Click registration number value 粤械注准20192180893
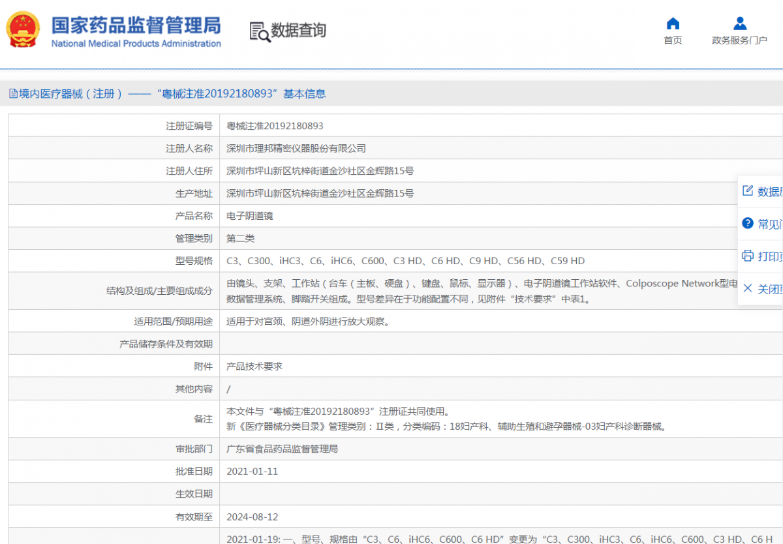Viewport: 783px width, 544px height. (275, 126)
